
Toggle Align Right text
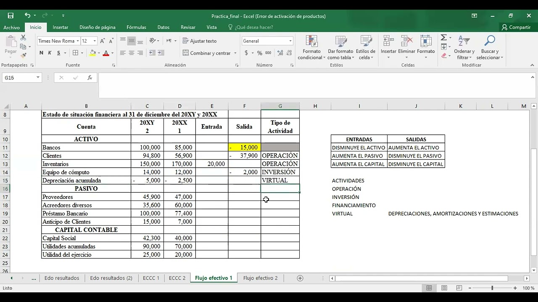tap(140, 53)
